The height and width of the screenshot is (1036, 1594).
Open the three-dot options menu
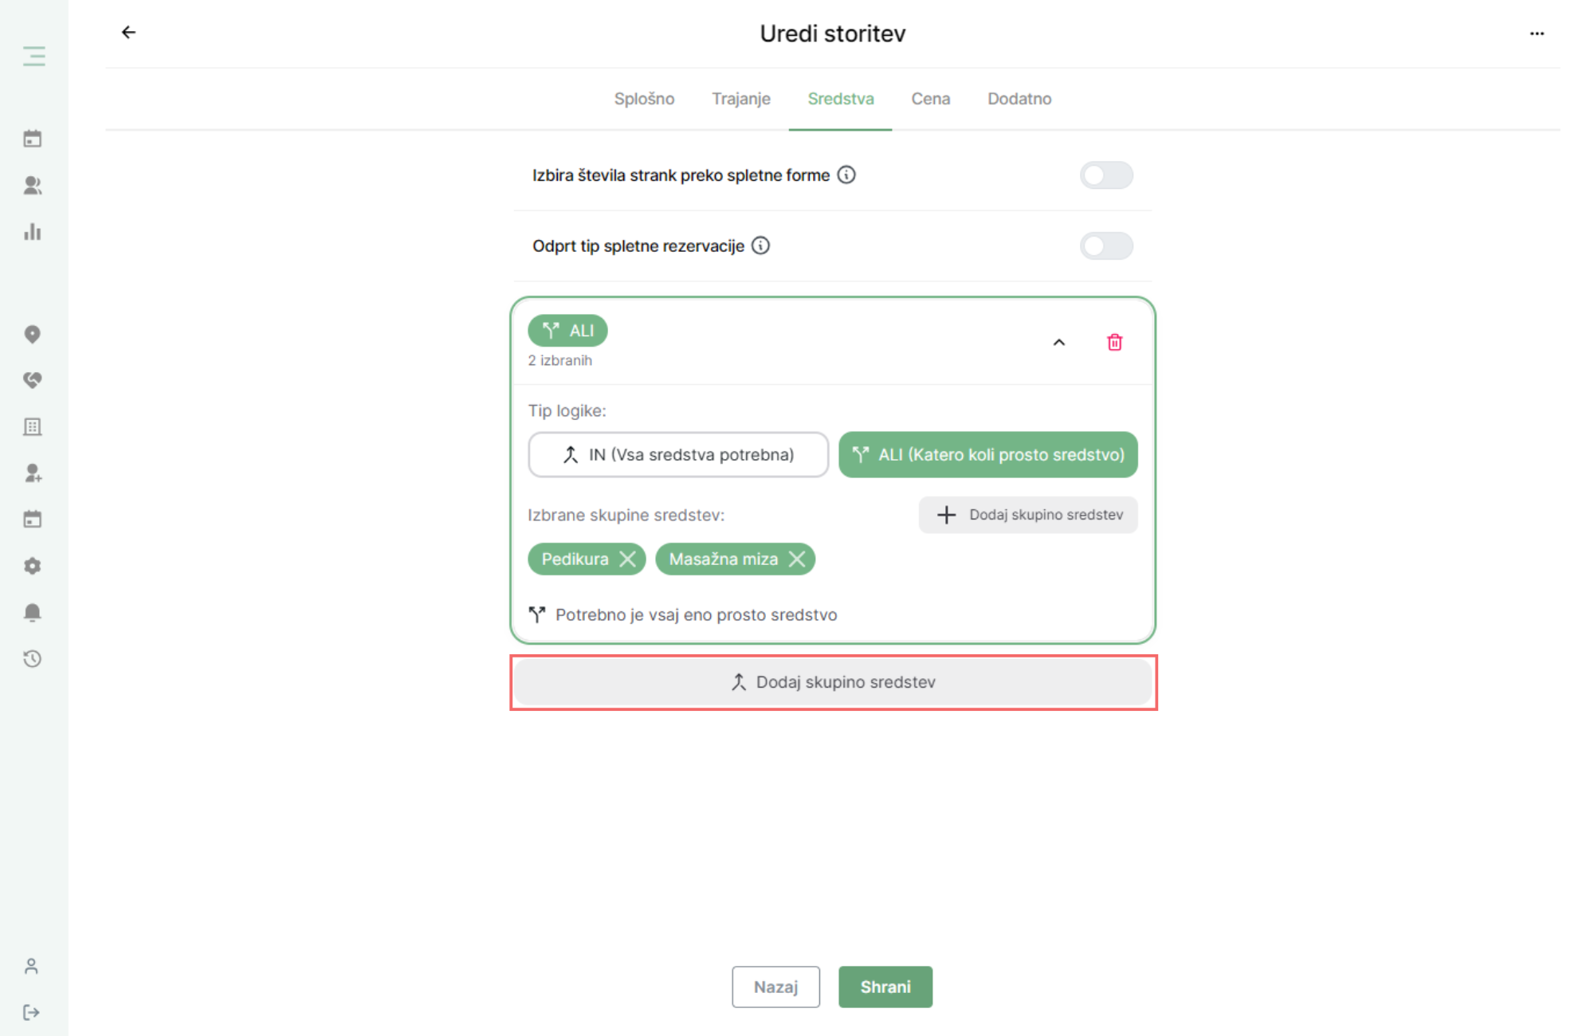(1537, 33)
